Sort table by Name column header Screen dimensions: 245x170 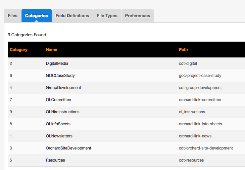click(x=51, y=50)
